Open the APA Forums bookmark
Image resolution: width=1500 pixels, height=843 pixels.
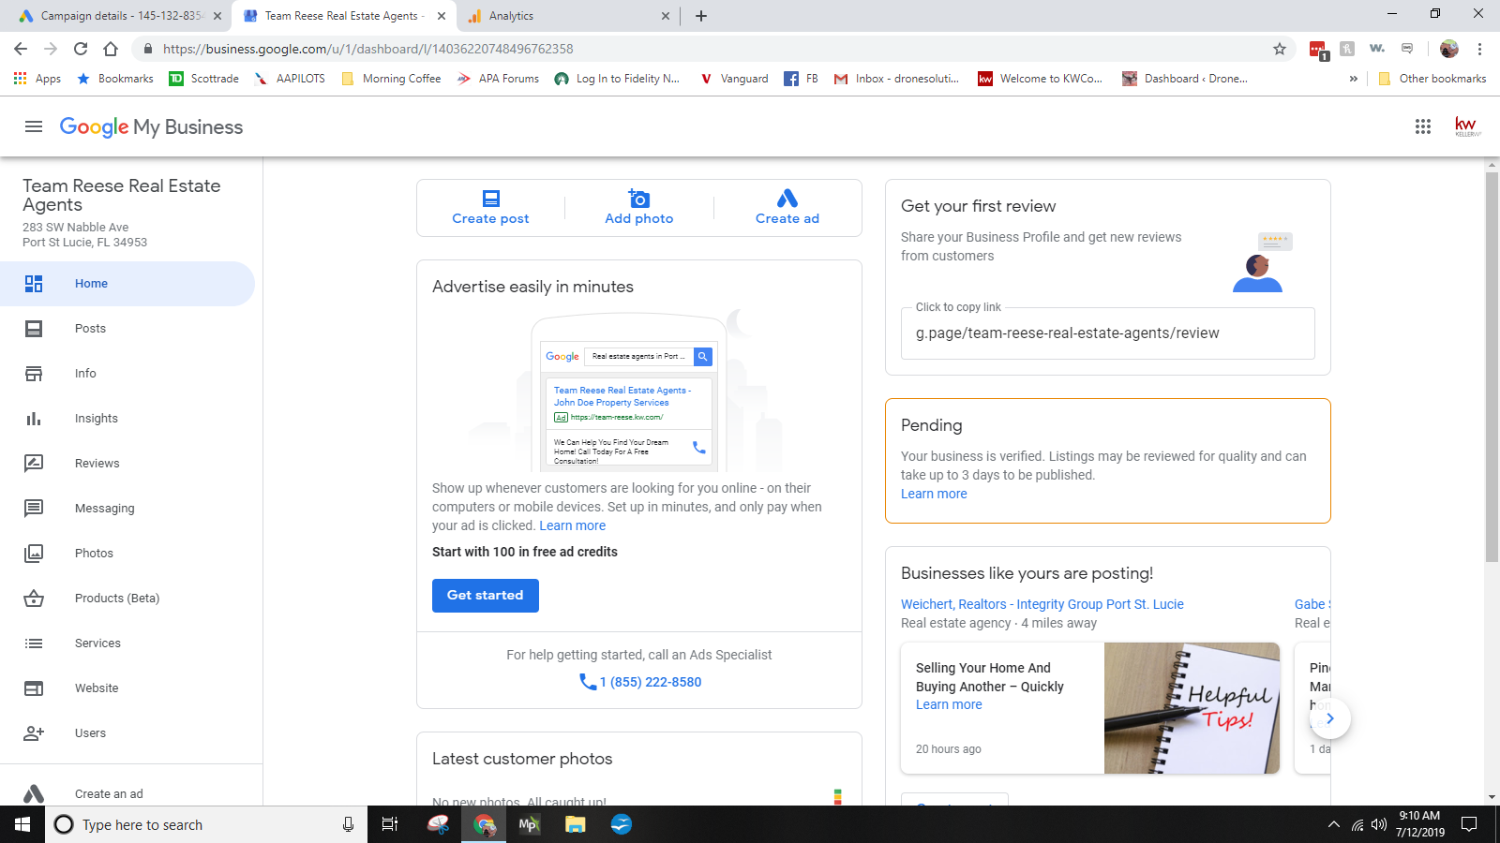tap(498, 79)
